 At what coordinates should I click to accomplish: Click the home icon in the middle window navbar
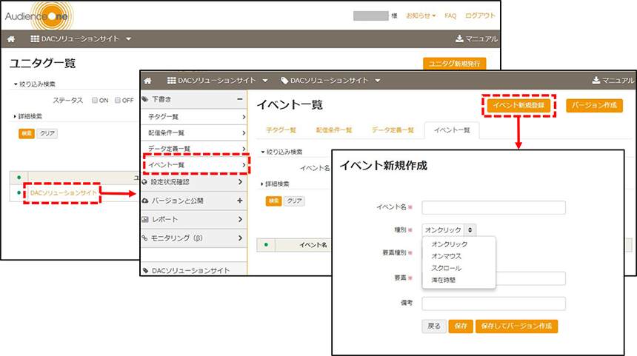tap(148, 81)
